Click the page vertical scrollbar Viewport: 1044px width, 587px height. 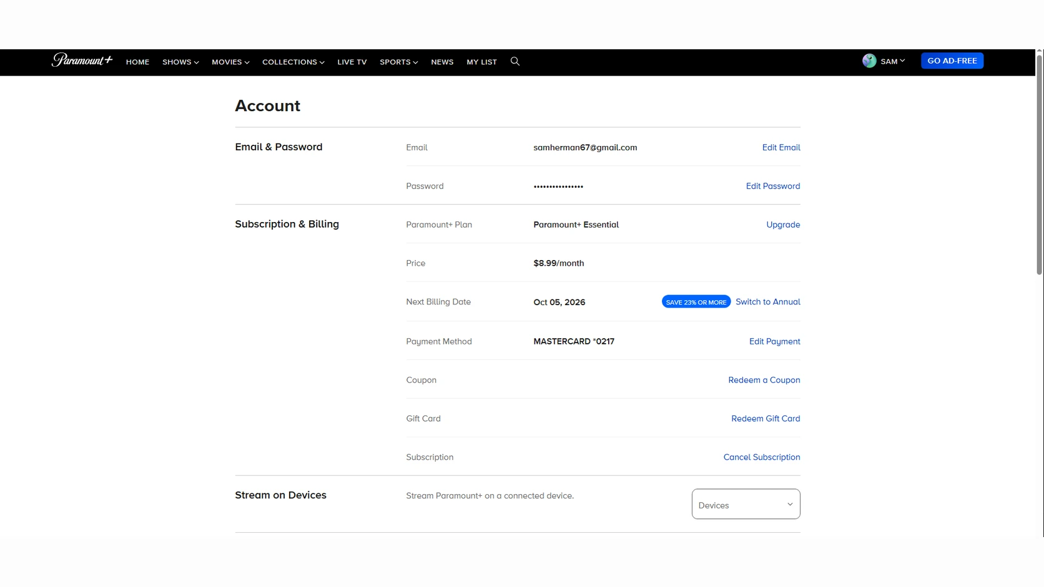click(x=1039, y=165)
